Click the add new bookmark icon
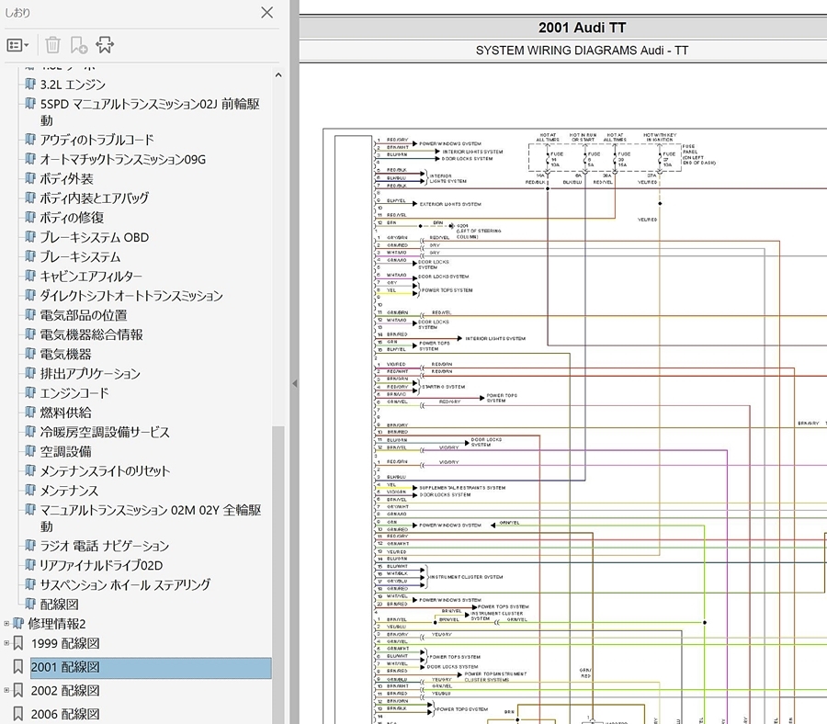The image size is (827, 724). 79,45
